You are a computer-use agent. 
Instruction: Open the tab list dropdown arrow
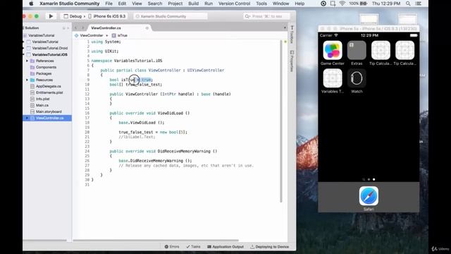point(285,28)
